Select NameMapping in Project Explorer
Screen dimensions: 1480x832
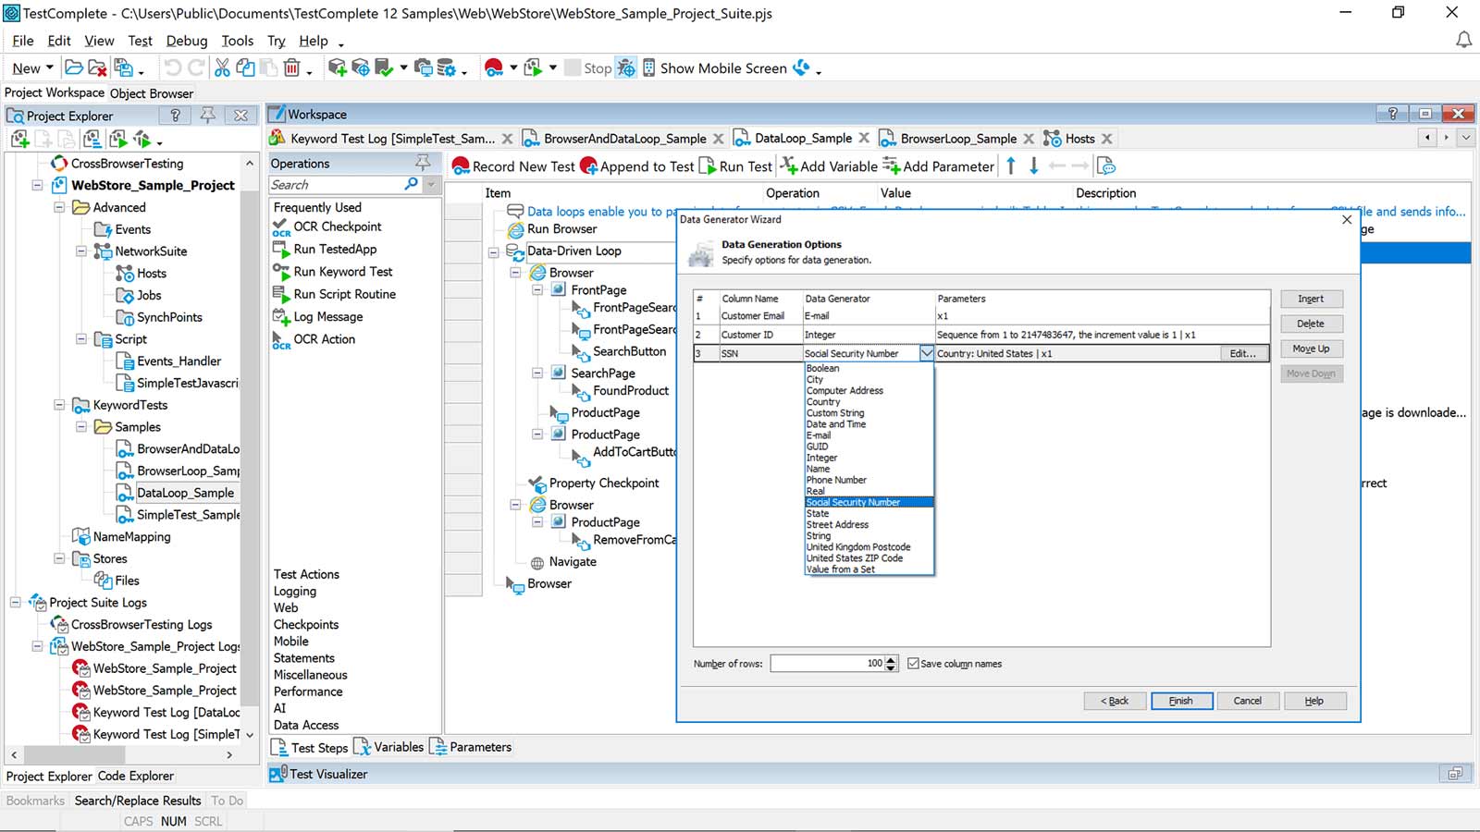[131, 537]
